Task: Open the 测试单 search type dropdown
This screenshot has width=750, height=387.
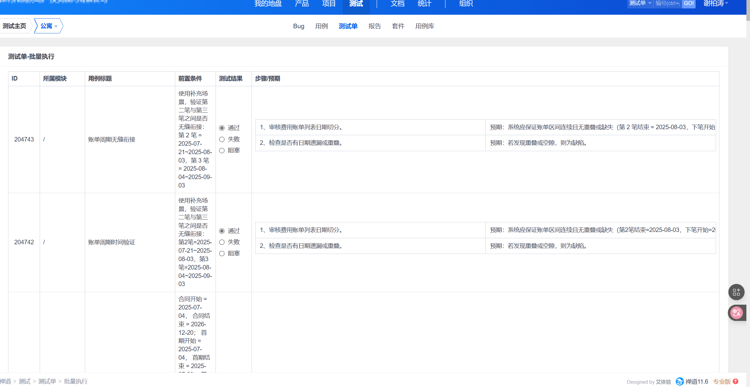Action: tap(640, 3)
